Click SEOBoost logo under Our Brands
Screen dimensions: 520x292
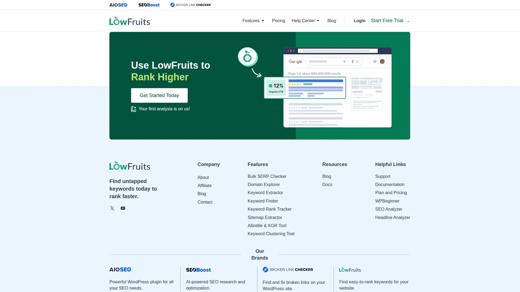(x=198, y=270)
